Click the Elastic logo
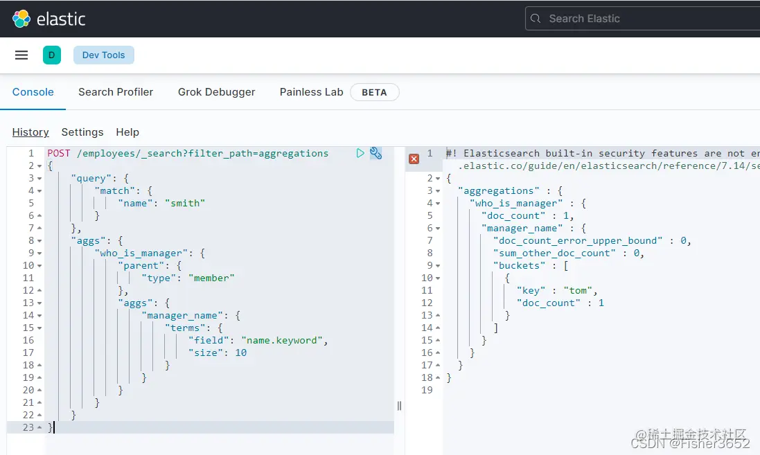Viewport: 760px width, 455px height. tap(49, 19)
